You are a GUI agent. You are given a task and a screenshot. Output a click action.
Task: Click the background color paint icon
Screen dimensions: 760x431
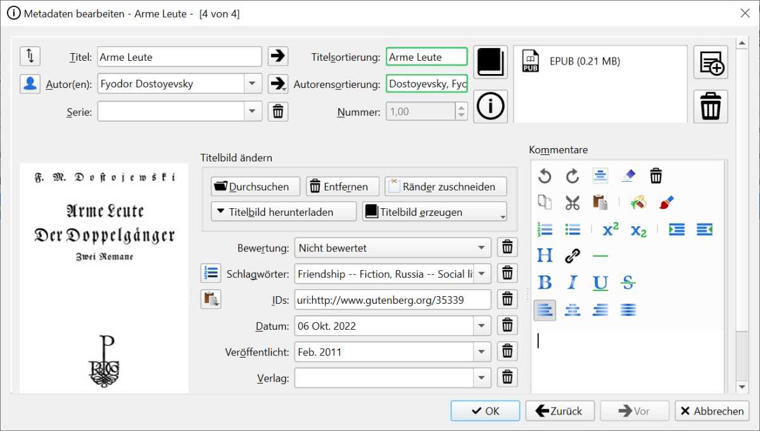[637, 203]
